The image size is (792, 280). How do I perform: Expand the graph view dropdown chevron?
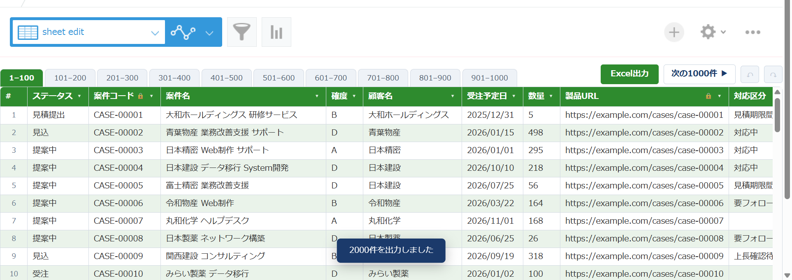(209, 33)
